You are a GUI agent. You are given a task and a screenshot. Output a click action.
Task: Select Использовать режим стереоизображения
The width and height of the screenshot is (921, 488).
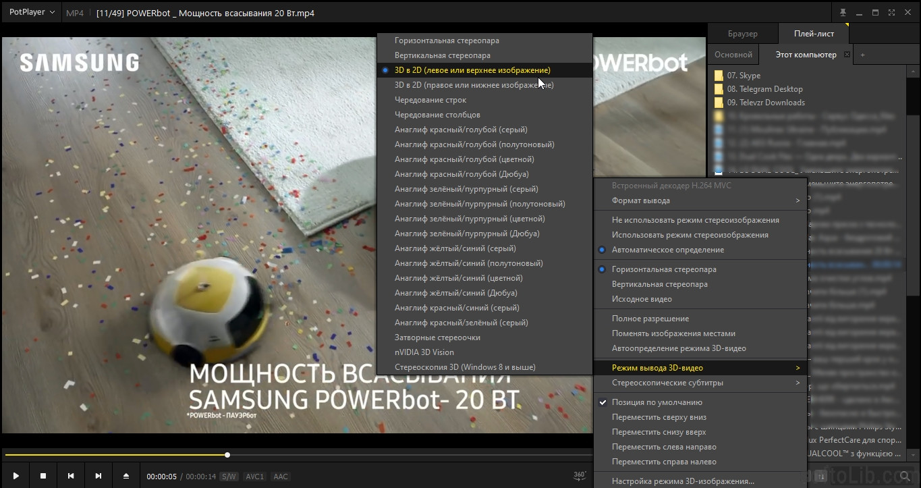coord(700,235)
